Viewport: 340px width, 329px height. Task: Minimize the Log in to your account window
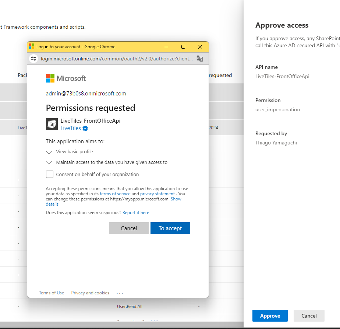tap(166, 47)
